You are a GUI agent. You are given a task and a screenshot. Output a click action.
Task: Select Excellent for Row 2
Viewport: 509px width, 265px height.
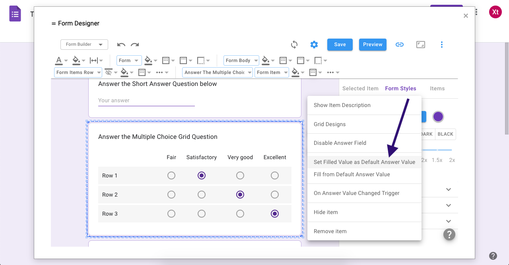pos(275,195)
